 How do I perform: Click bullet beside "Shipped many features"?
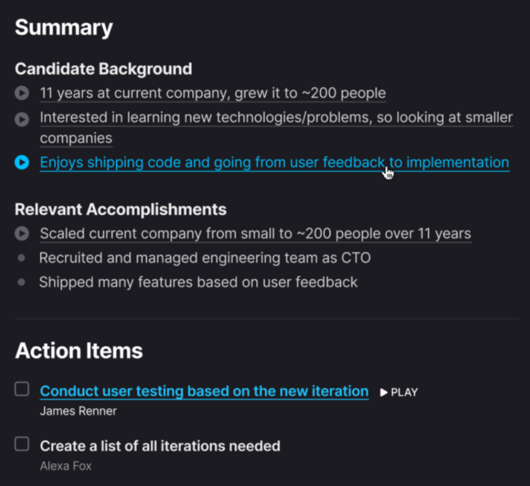[x=22, y=282]
